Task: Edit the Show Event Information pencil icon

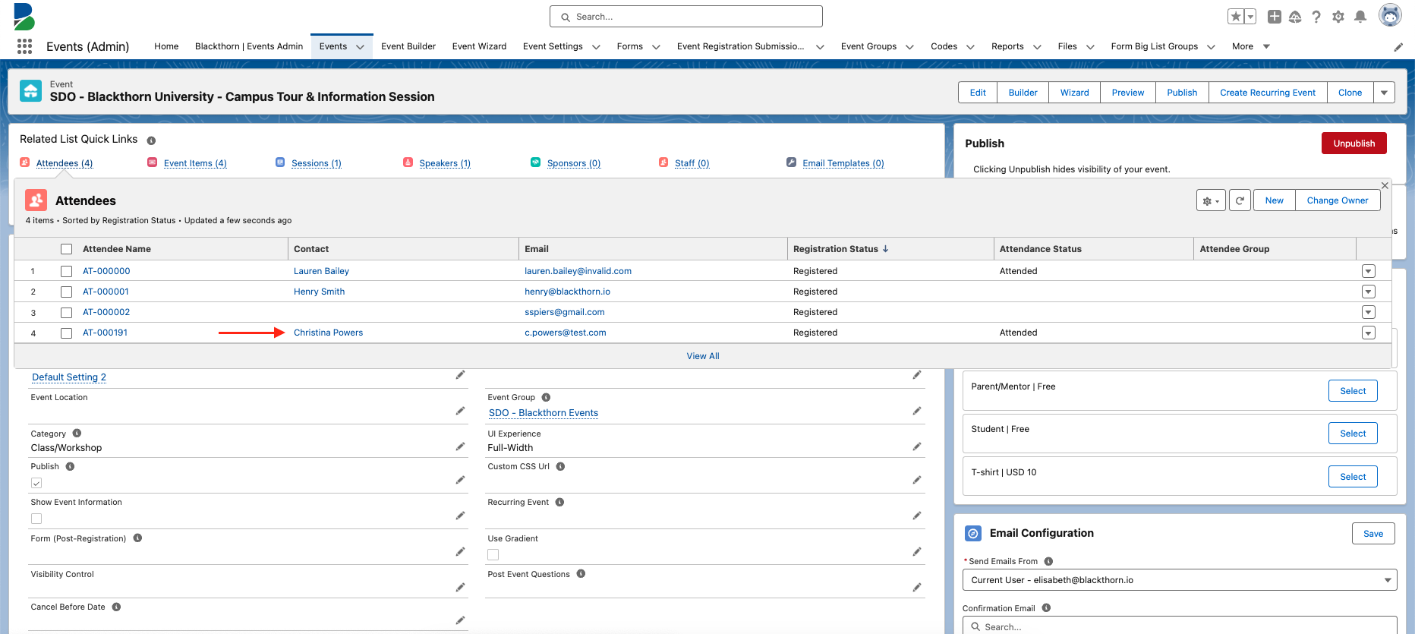Action: click(460, 516)
